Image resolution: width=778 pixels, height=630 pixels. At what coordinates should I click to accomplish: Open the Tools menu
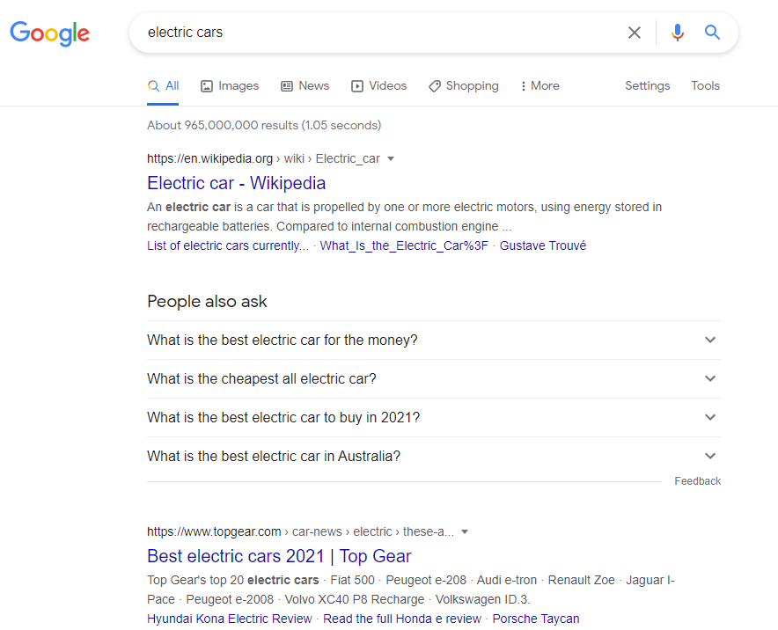[x=705, y=85]
